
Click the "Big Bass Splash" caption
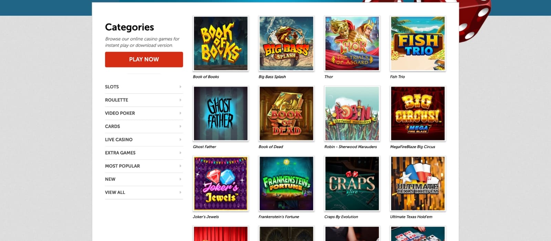tap(272, 77)
